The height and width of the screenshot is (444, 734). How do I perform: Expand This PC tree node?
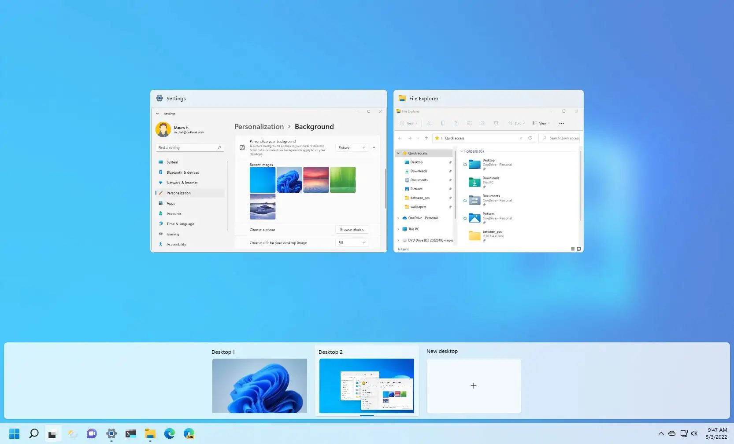pyautogui.click(x=398, y=229)
